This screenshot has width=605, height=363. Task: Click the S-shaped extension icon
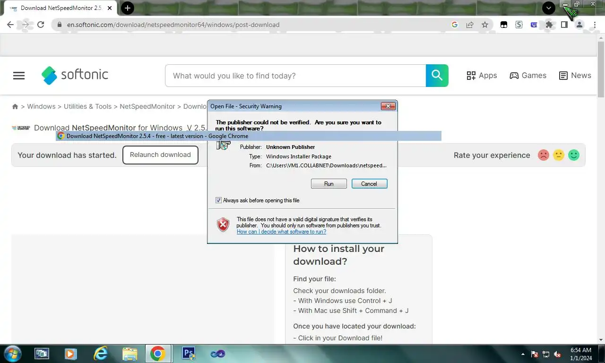click(x=519, y=25)
